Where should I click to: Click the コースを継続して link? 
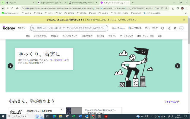pyautogui.click(x=58, y=60)
